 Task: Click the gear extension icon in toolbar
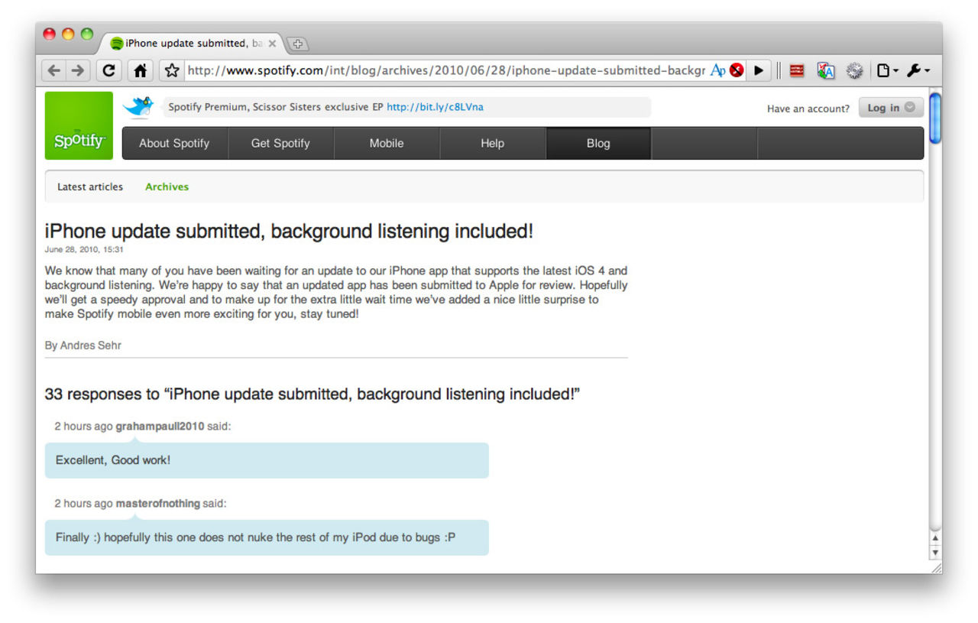coord(854,70)
